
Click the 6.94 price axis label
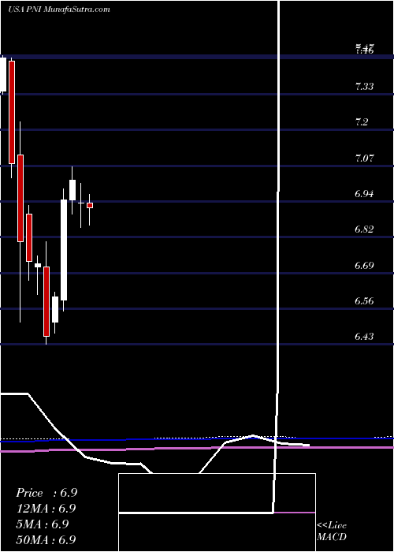click(x=364, y=194)
